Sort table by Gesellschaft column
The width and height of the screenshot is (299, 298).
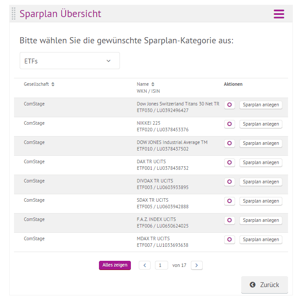pyautogui.click(x=53, y=84)
